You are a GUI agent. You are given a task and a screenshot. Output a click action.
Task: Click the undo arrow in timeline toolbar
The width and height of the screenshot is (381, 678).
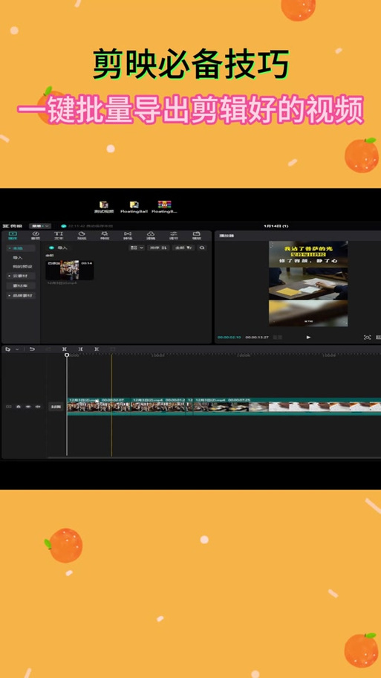point(32,349)
